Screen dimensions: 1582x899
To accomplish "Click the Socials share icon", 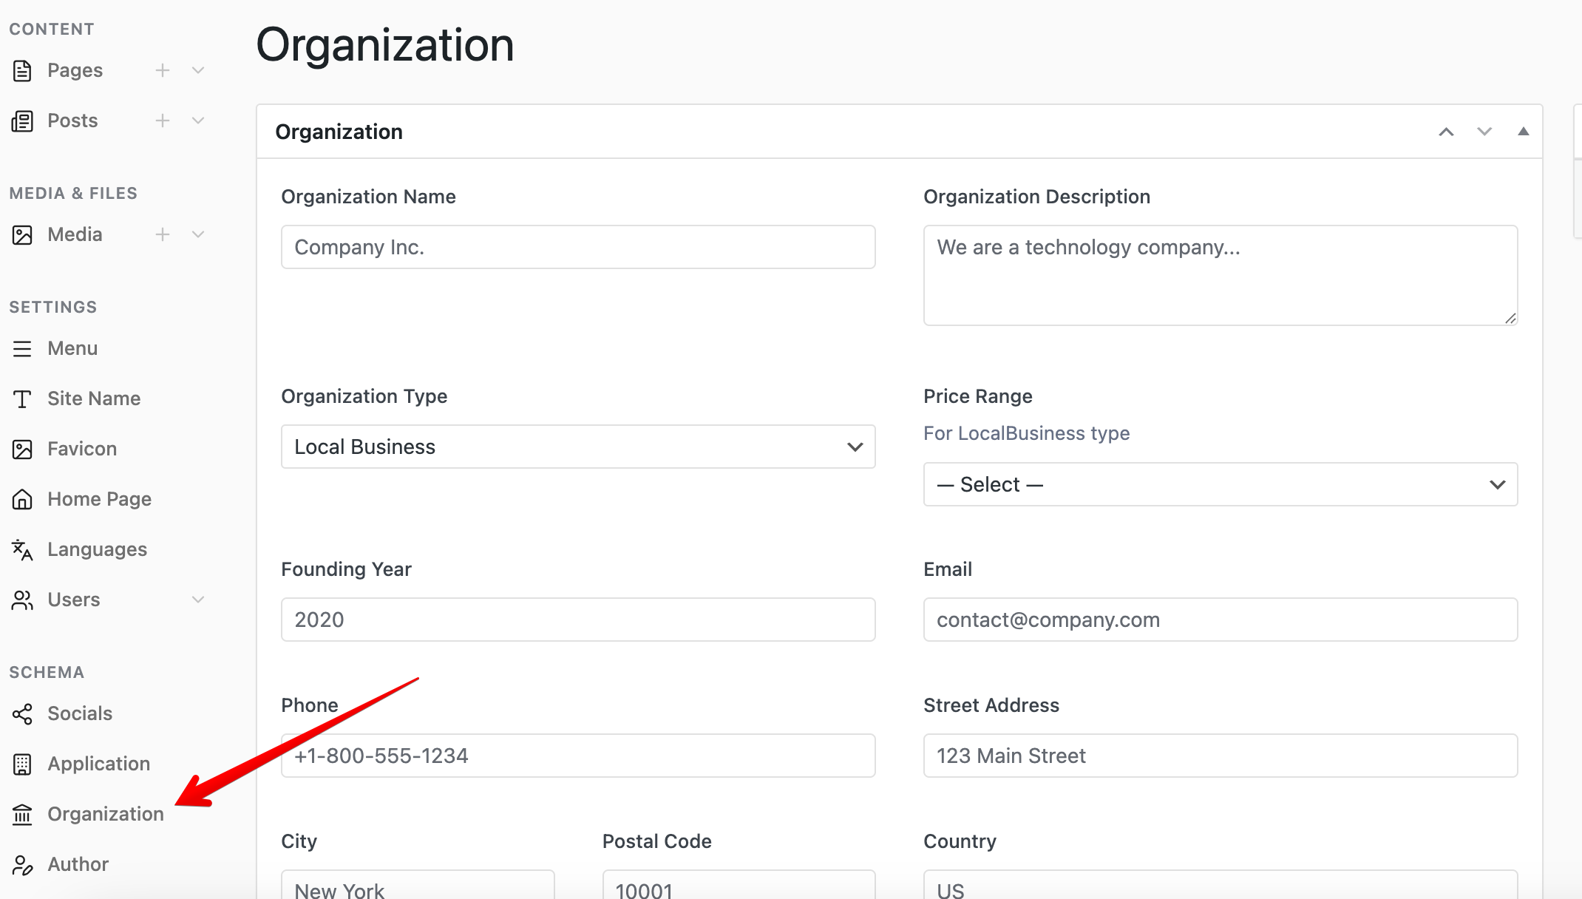I will (x=22, y=713).
